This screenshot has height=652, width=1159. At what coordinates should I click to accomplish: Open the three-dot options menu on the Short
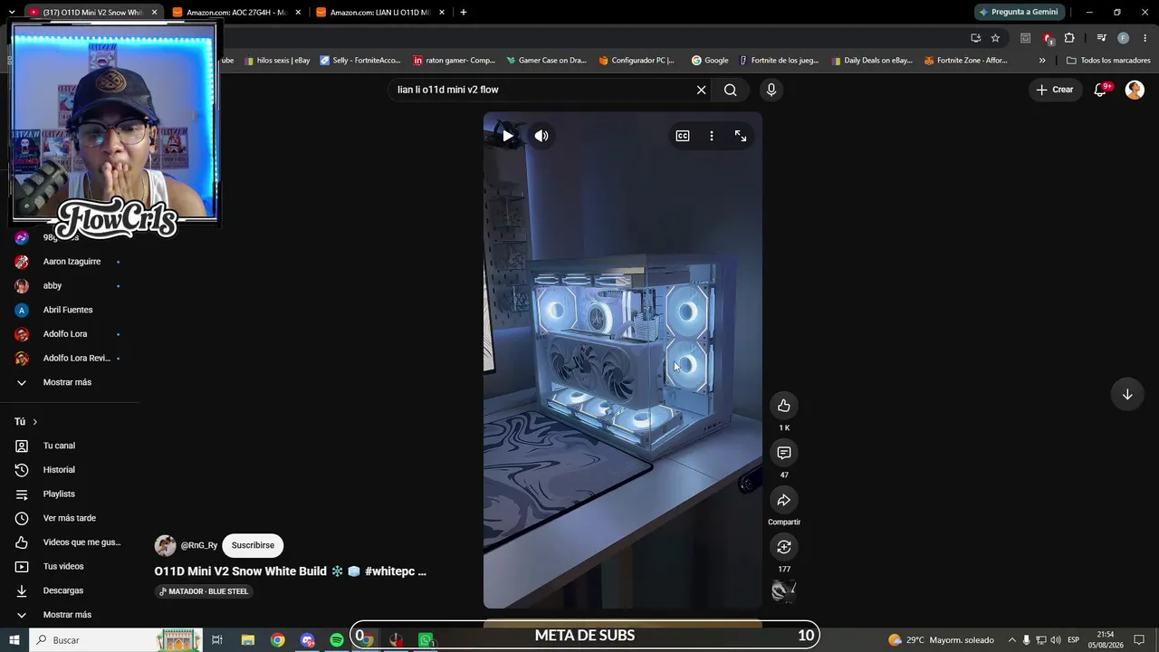(712, 136)
